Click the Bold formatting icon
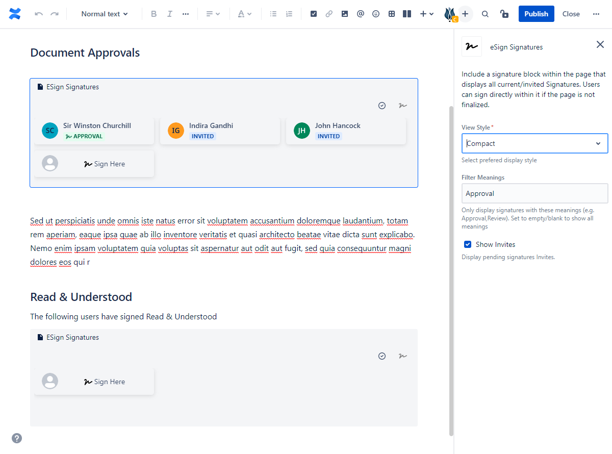This screenshot has height=454, width=612. tap(154, 14)
